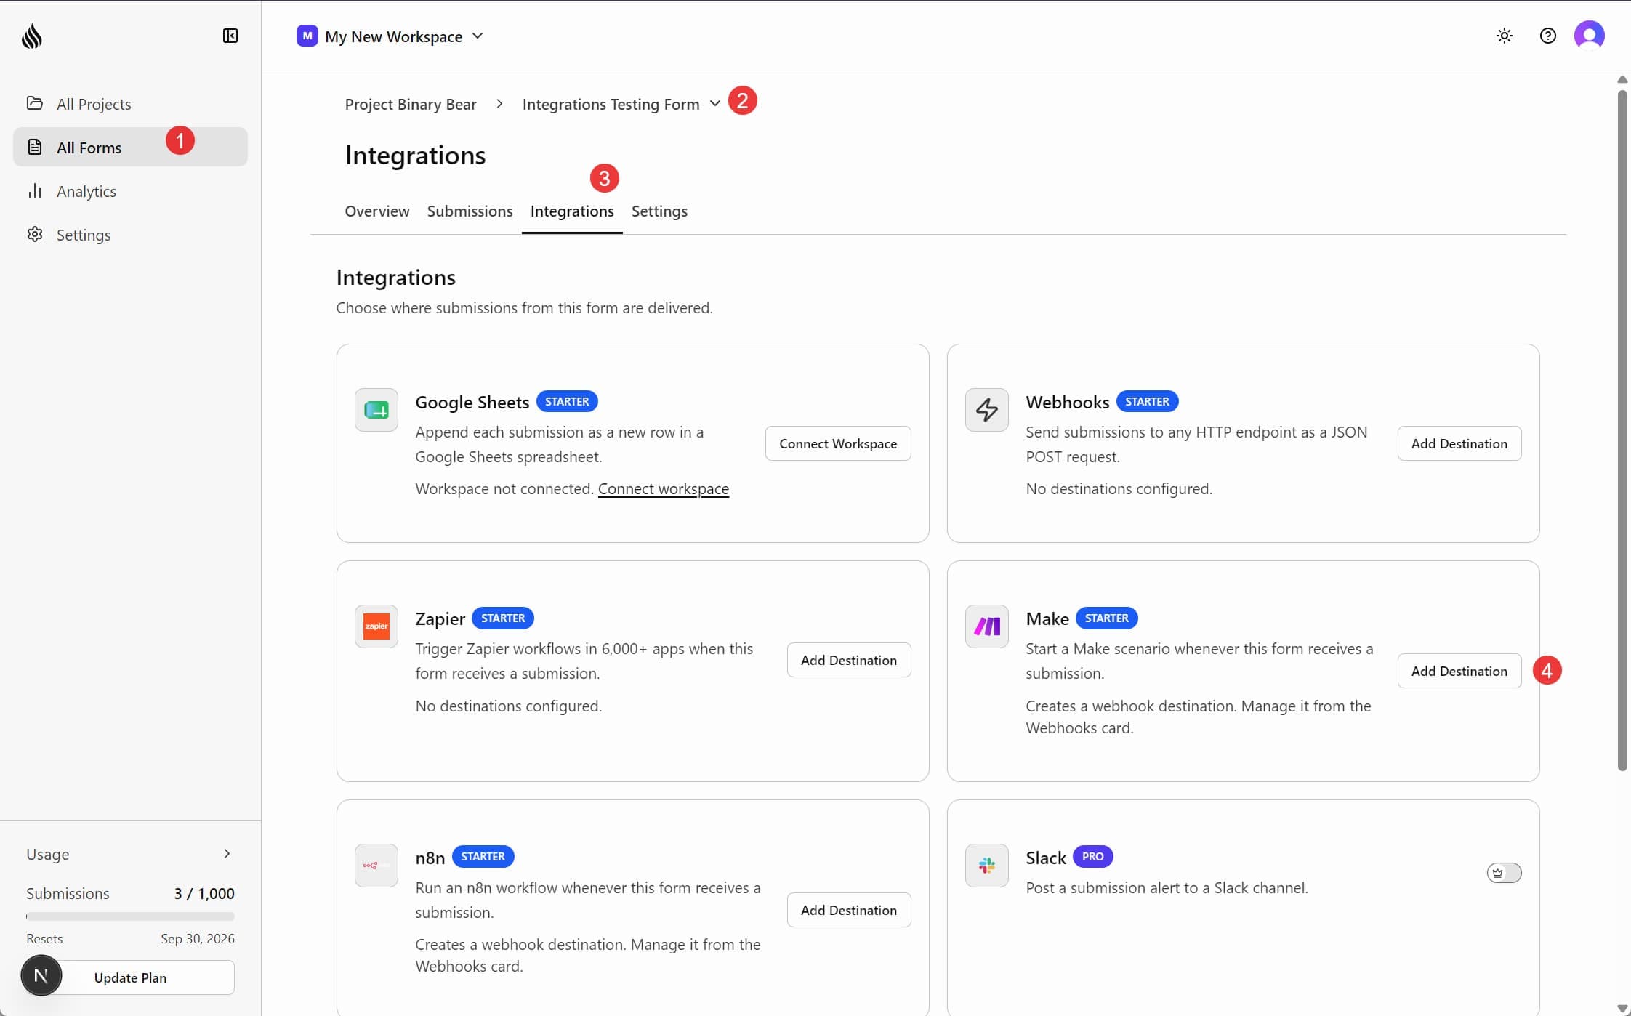Click the Settings gear icon in sidebar
The width and height of the screenshot is (1631, 1016).
(34, 234)
